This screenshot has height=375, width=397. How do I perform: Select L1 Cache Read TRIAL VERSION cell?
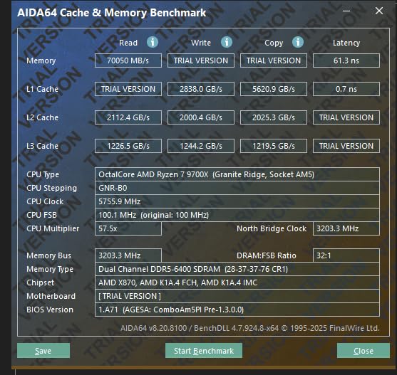pos(128,89)
